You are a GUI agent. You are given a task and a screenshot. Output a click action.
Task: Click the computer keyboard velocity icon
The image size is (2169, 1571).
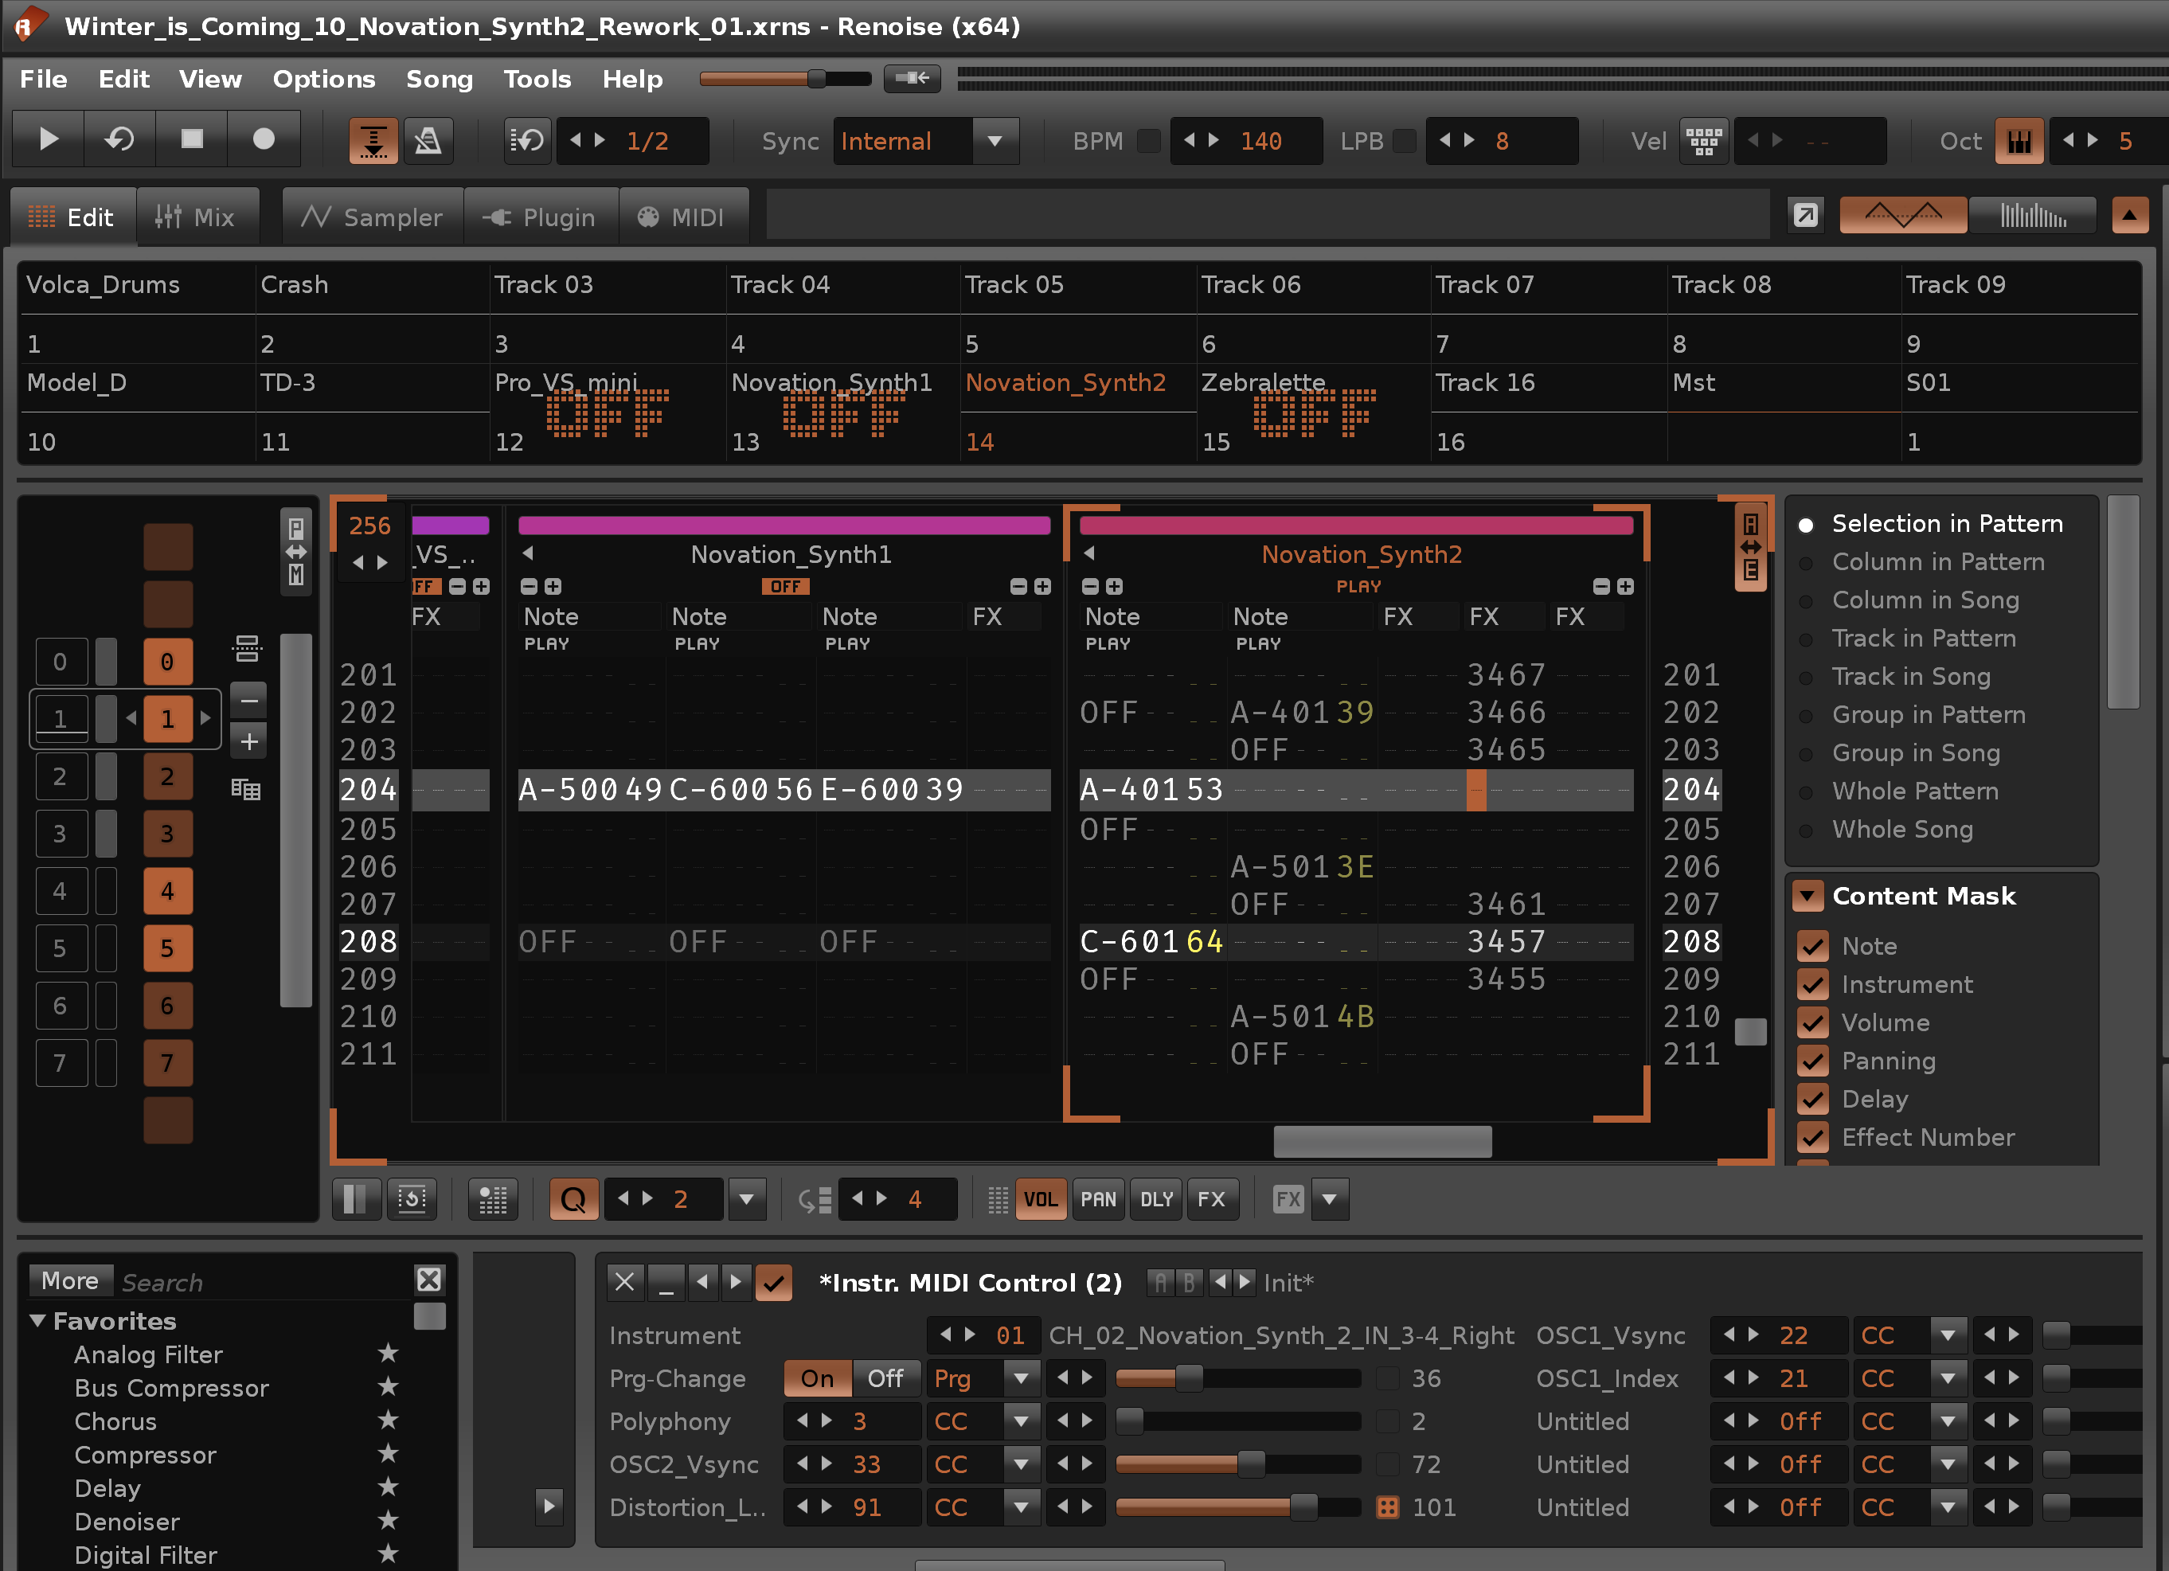(1703, 141)
